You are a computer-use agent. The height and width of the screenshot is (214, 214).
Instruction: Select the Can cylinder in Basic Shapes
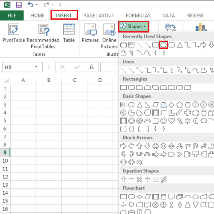[x=204, y=113]
